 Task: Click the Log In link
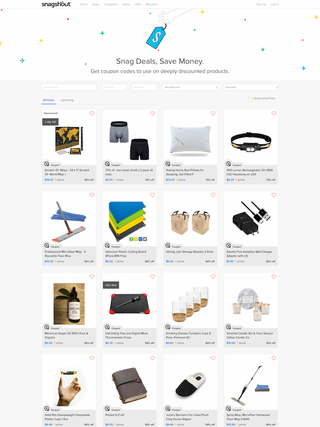274,4
